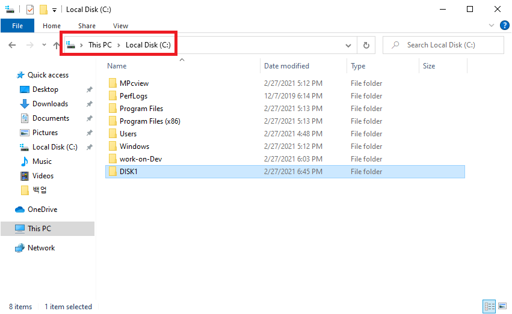Expand the chevron after This PC in address bar
Image resolution: width=512 pixels, height=314 pixels.
119,45
